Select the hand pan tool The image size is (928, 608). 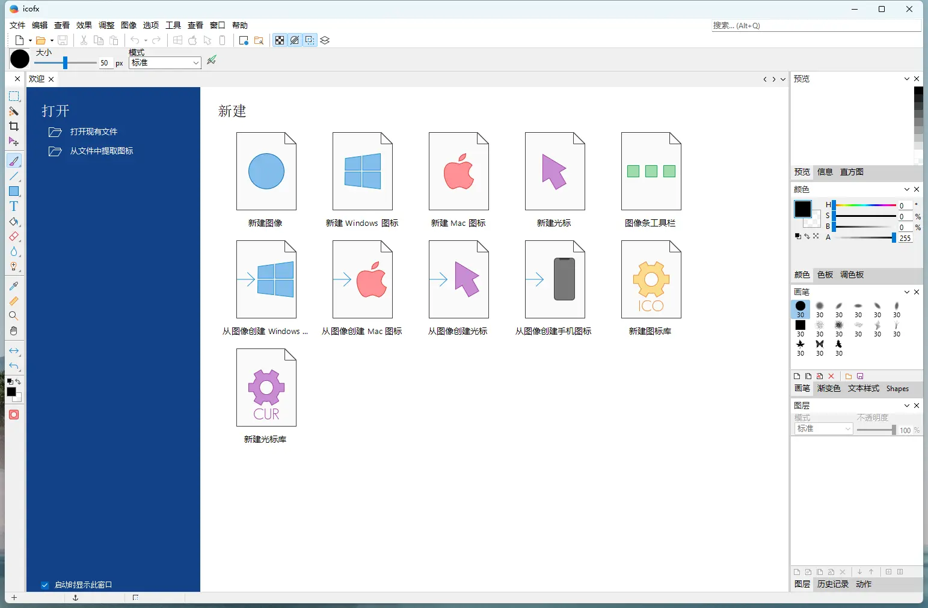click(x=14, y=330)
